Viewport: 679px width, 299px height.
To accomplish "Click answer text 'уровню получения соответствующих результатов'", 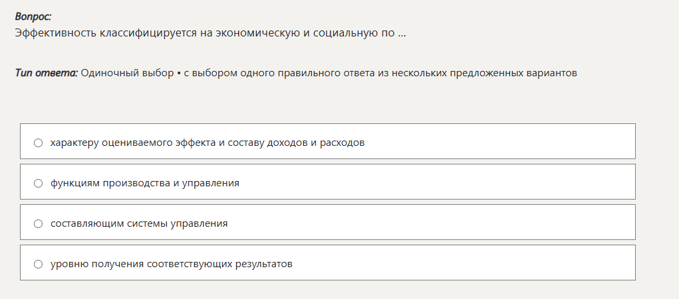I will coord(172,264).
